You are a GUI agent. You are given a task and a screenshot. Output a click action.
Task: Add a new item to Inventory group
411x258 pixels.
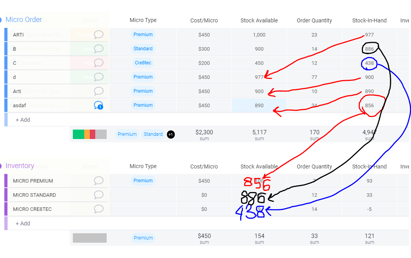point(23,223)
